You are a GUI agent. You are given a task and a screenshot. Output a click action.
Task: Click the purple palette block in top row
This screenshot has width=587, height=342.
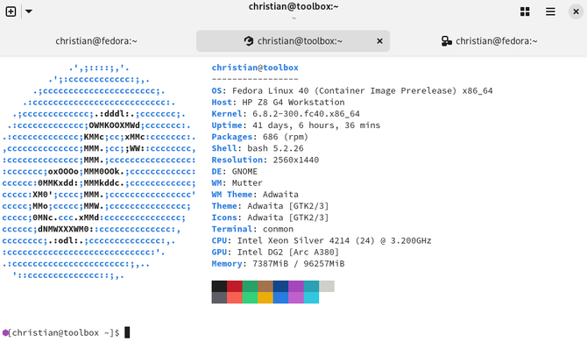click(296, 286)
